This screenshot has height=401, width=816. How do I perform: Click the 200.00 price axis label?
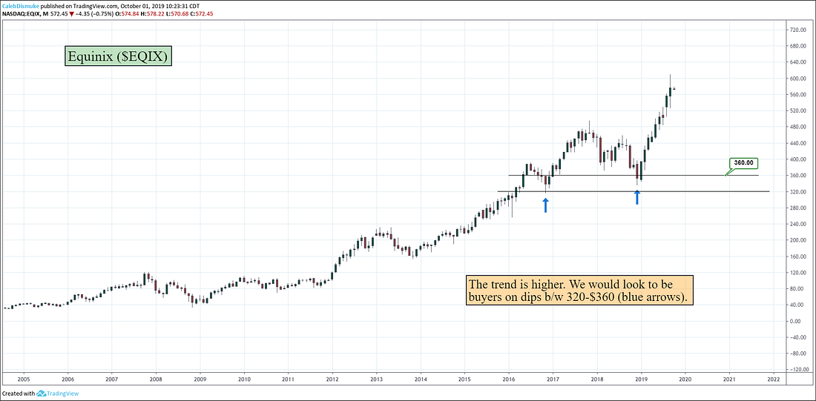(x=798, y=240)
